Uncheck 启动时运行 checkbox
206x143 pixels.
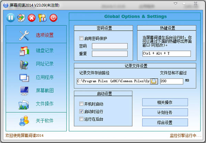coord(81,111)
